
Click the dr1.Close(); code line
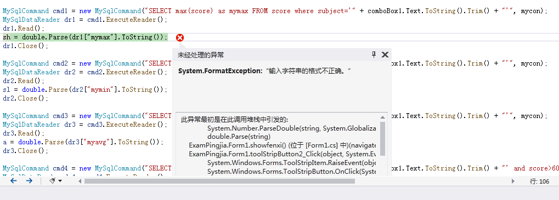(25, 46)
